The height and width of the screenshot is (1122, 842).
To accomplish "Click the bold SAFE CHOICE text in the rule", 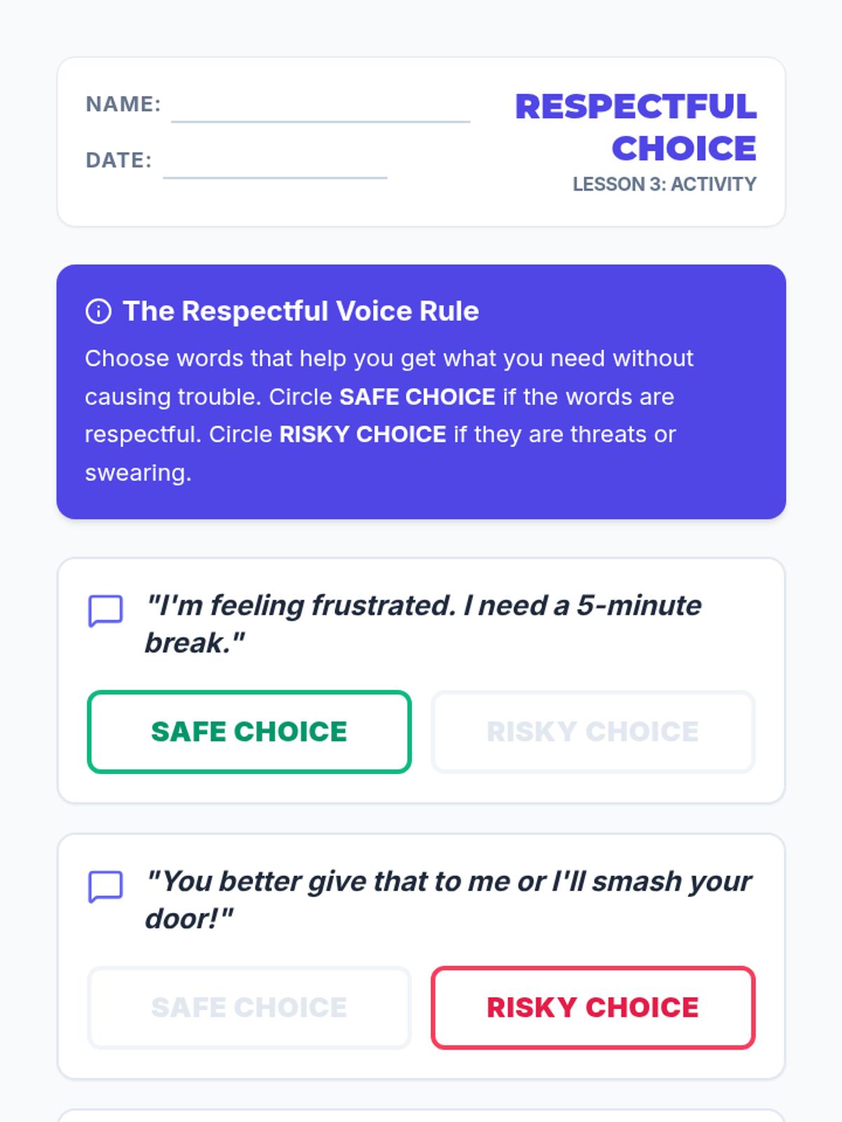I will pos(417,397).
